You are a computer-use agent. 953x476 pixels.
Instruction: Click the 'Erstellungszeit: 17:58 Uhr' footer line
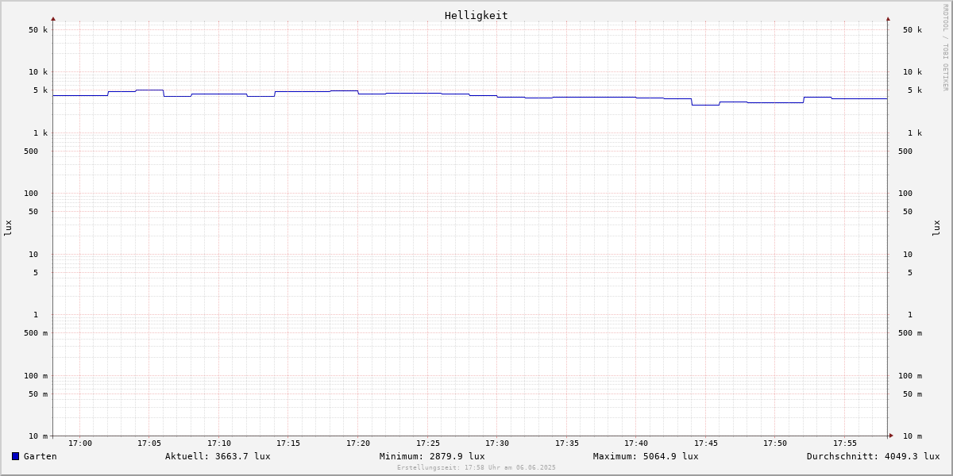[x=476, y=467]
